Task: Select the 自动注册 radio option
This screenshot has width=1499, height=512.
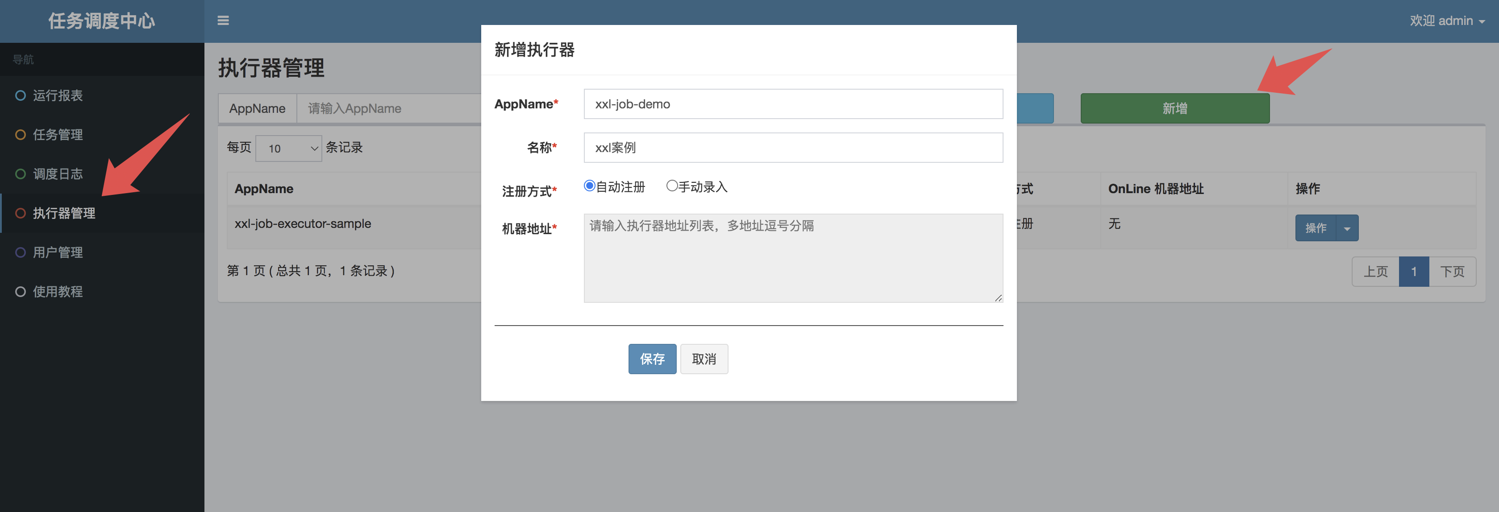Action: tap(590, 186)
